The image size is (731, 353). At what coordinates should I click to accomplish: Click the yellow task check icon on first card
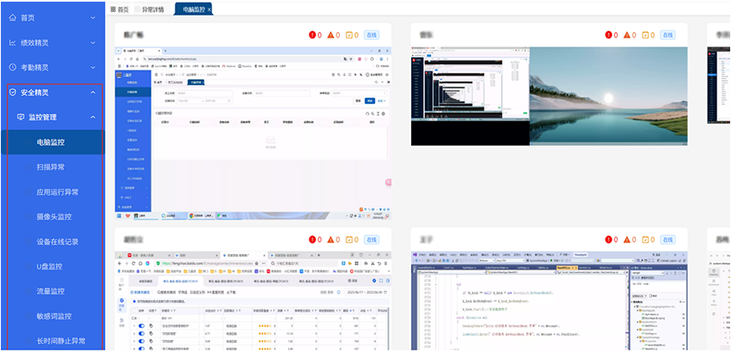(350, 35)
